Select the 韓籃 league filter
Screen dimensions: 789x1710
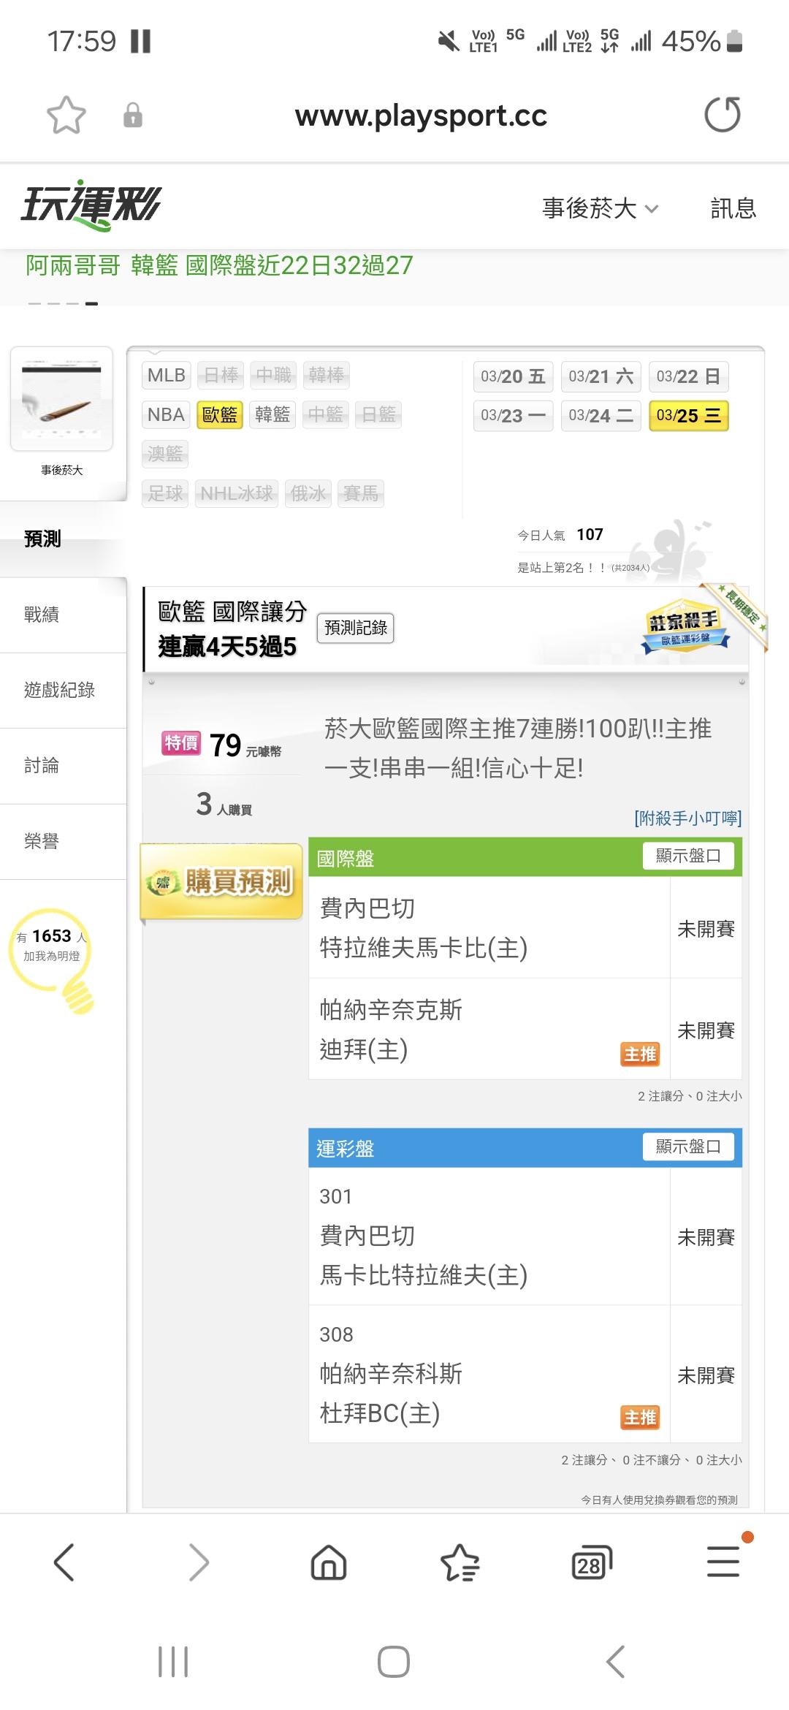coord(272,415)
